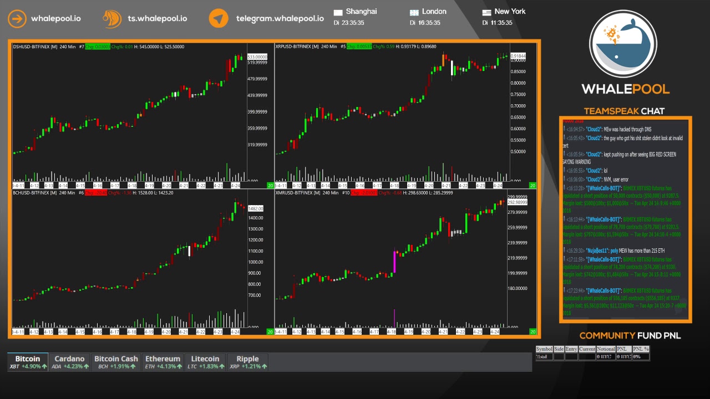Screen dimensions: 710x399
Task: Click the red Chg badge on BCHUSD chart
Action: tap(96, 193)
